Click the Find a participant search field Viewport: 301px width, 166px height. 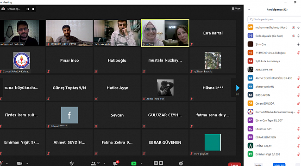(x=275, y=19)
